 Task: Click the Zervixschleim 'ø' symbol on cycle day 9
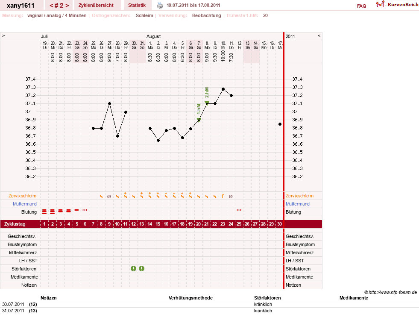109,197
